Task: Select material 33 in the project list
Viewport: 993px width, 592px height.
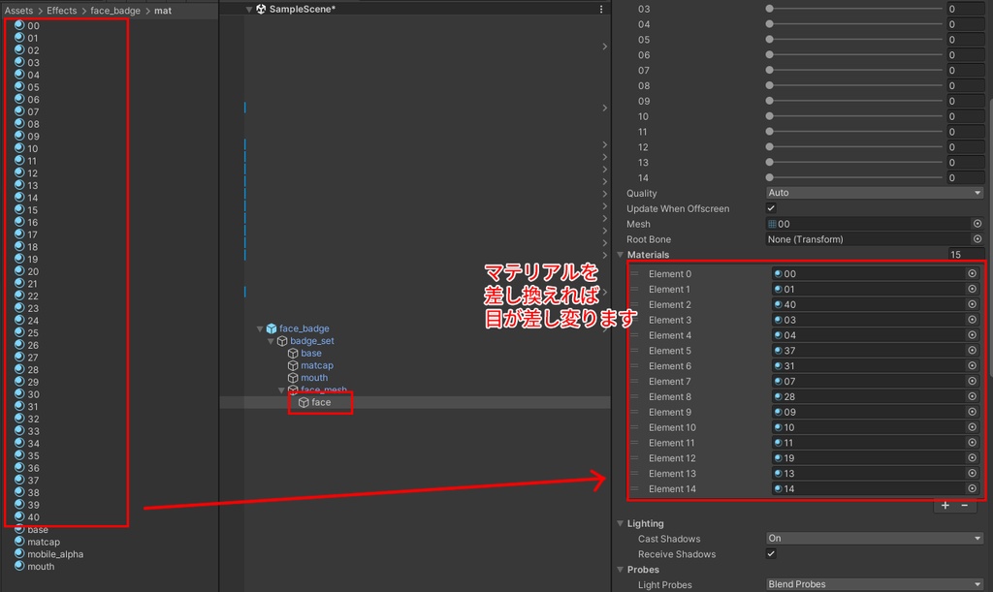Action: point(27,431)
